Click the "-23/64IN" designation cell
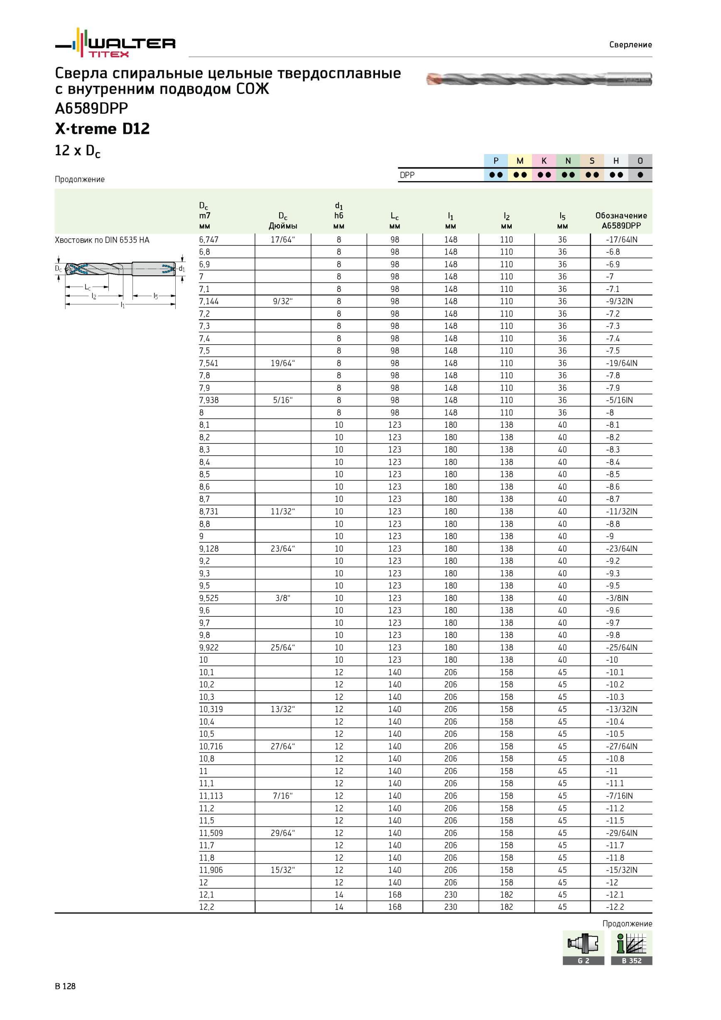 pyautogui.click(x=621, y=549)
